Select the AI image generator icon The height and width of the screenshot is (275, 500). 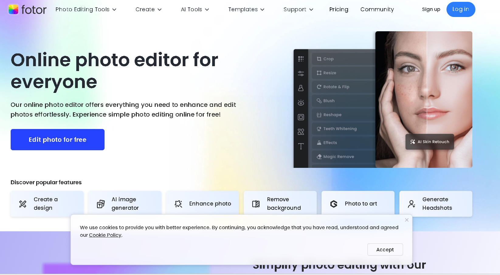pyautogui.click(x=101, y=204)
